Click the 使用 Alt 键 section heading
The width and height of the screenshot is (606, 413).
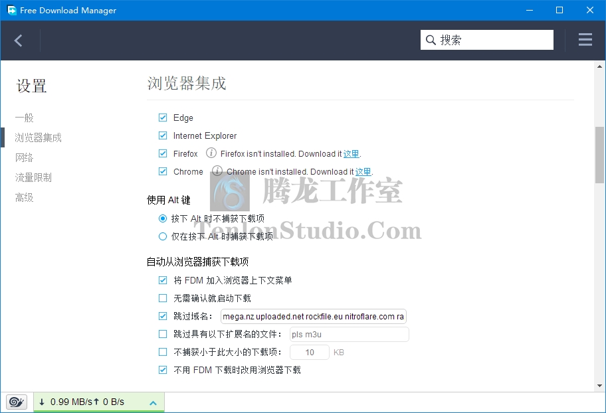click(x=169, y=200)
